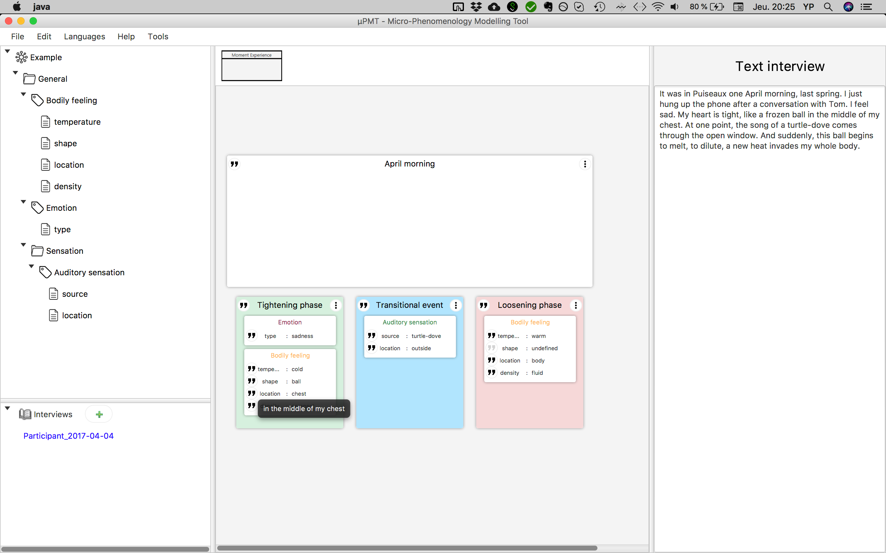This screenshot has height=553, width=886.
Task: Click the add interview plus icon
Action: click(98, 414)
